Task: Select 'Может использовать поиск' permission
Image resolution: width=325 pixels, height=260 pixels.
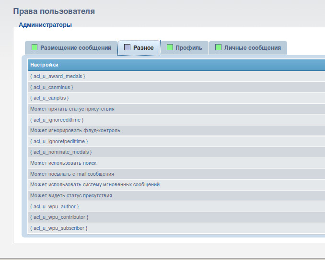Action: click(x=63, y=163)
